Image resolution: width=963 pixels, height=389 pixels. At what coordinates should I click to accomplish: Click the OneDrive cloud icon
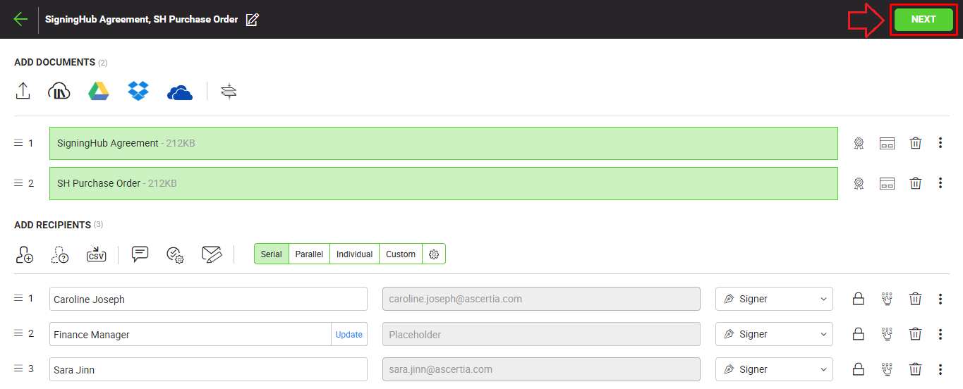[180, 92]
